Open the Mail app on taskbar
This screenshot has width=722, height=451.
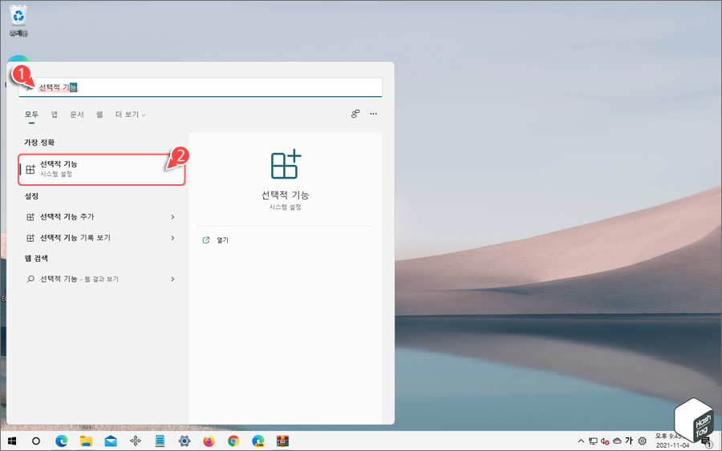pyautogui.click(x=111, y=441)
